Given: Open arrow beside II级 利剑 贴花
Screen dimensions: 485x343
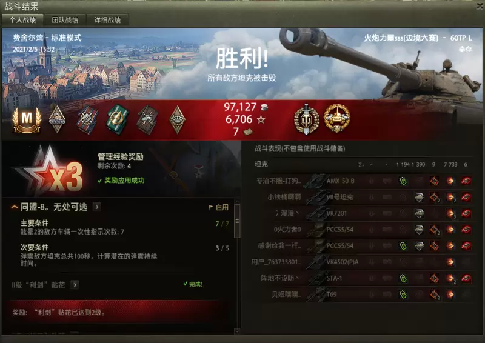Looking at the screenshot, I should click(75, 285).
